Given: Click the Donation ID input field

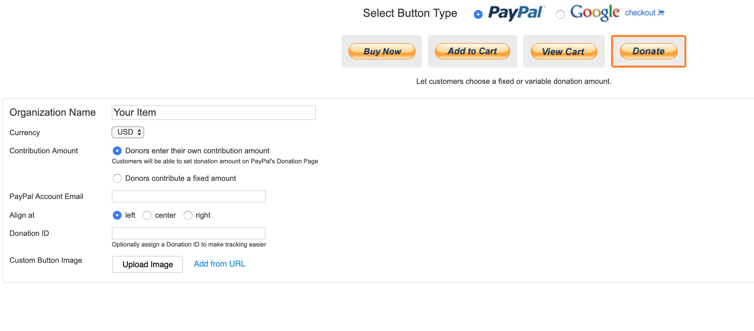Looking at the screenshot, I should point(188,233).
